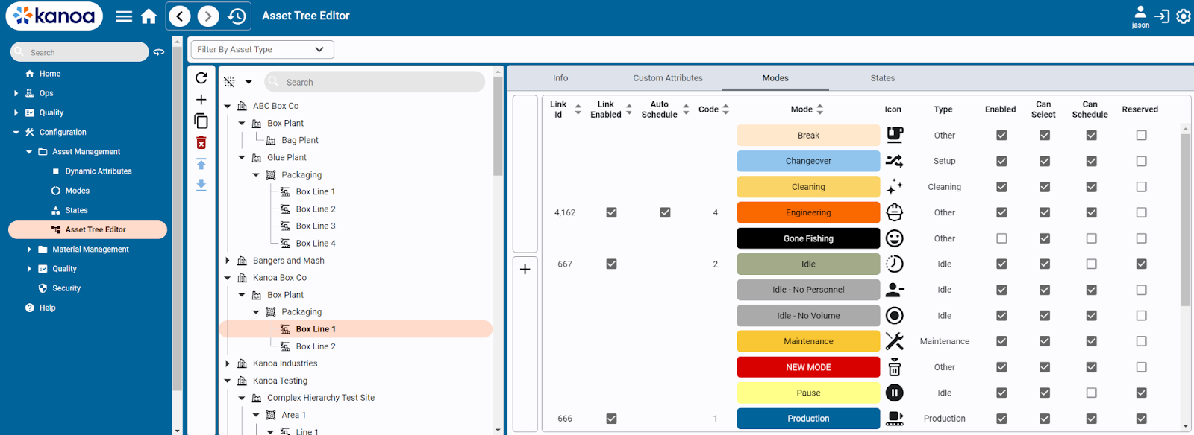The width and height of the screenshot is (1194, 435).
Task: Toggle Can Schedule checkbox for Pause
Action: pyautogui.click(x=1091, y=393)
